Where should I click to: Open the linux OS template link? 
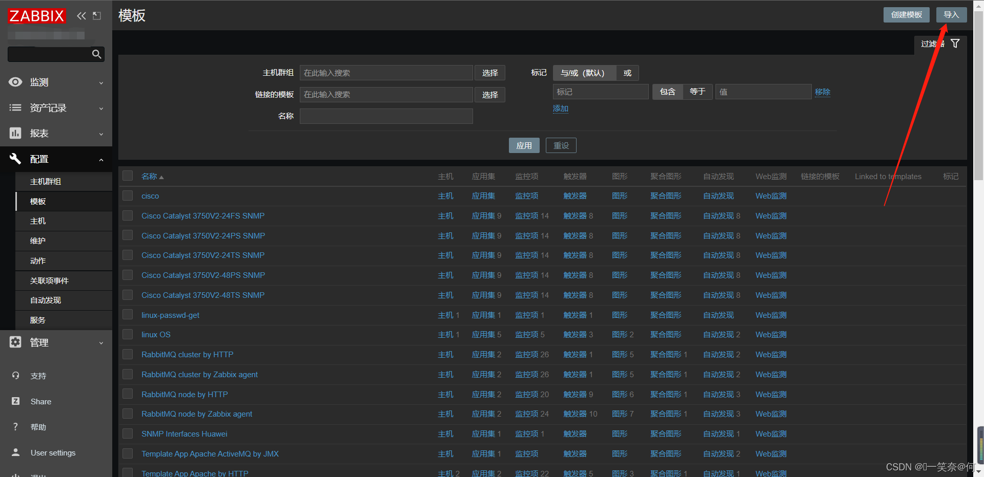coord(156,335)
